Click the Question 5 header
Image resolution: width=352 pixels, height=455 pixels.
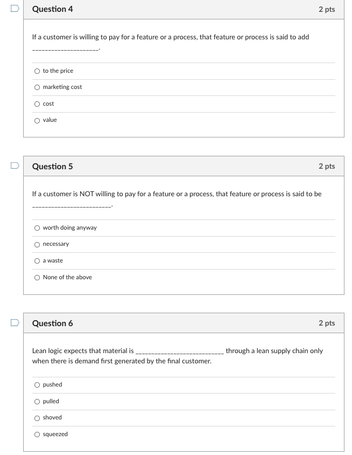52,167
